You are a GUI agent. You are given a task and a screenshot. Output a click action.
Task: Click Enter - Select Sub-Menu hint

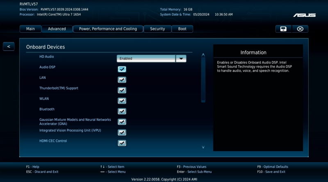click(x=194, y=172)
